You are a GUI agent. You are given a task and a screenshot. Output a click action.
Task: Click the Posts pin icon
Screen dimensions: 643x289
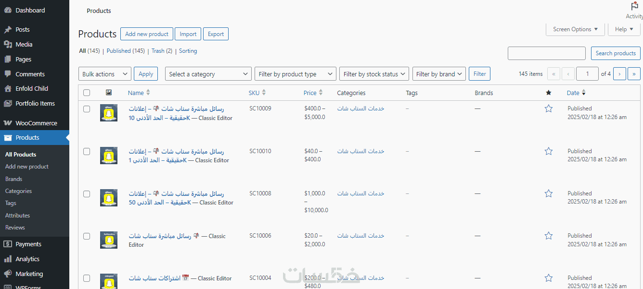pyautogui.click(x=8, y=30)
